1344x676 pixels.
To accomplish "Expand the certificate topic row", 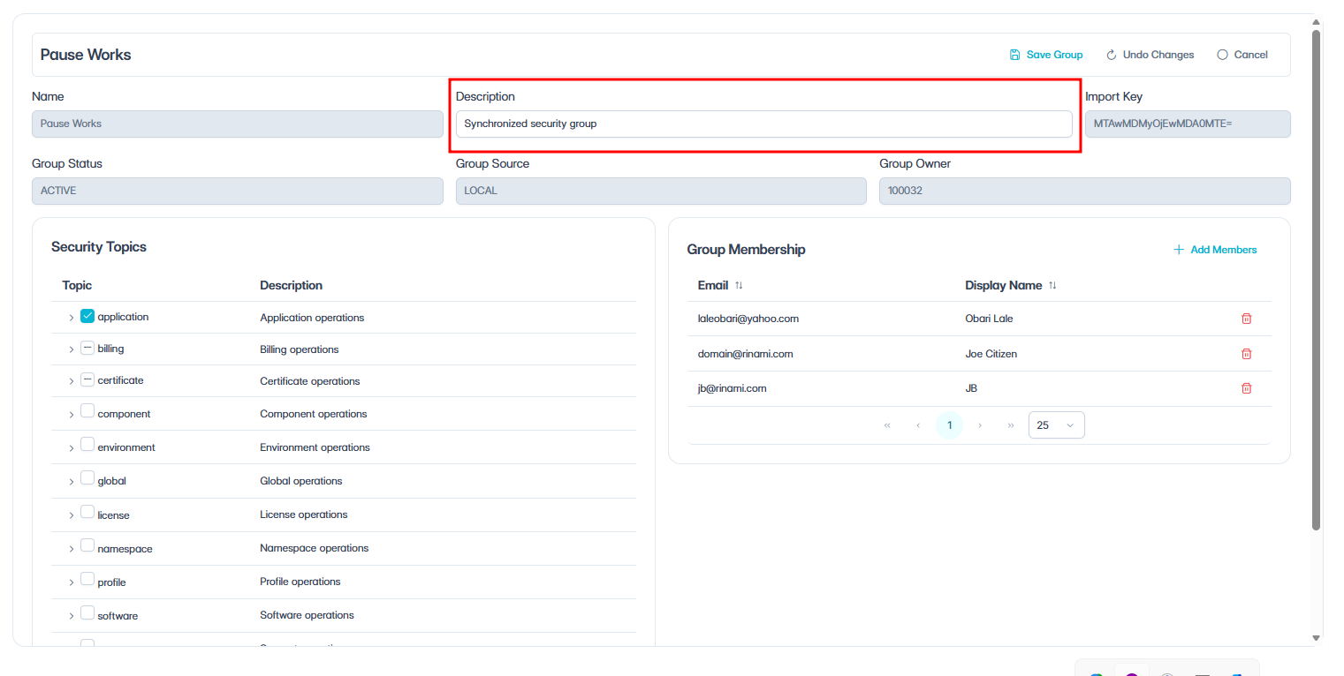I will click(x=72, y=381).
